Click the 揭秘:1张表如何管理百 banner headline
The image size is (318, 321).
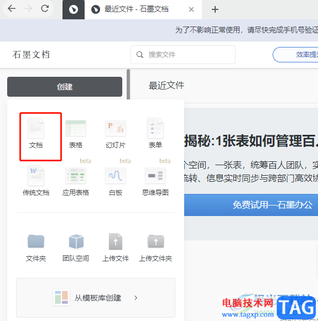click(251, 141)
